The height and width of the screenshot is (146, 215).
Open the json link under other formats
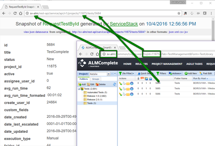171,32
